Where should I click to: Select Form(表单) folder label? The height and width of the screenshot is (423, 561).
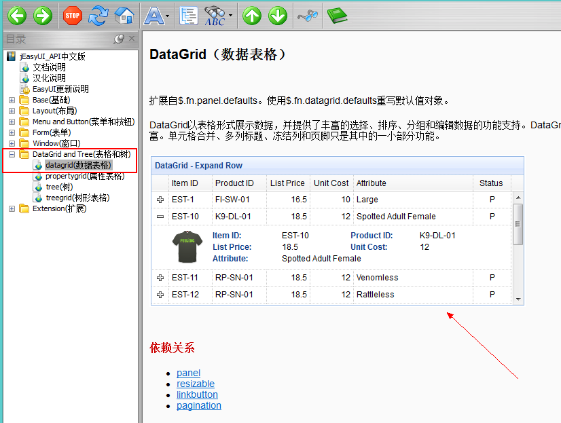(52, 132)
